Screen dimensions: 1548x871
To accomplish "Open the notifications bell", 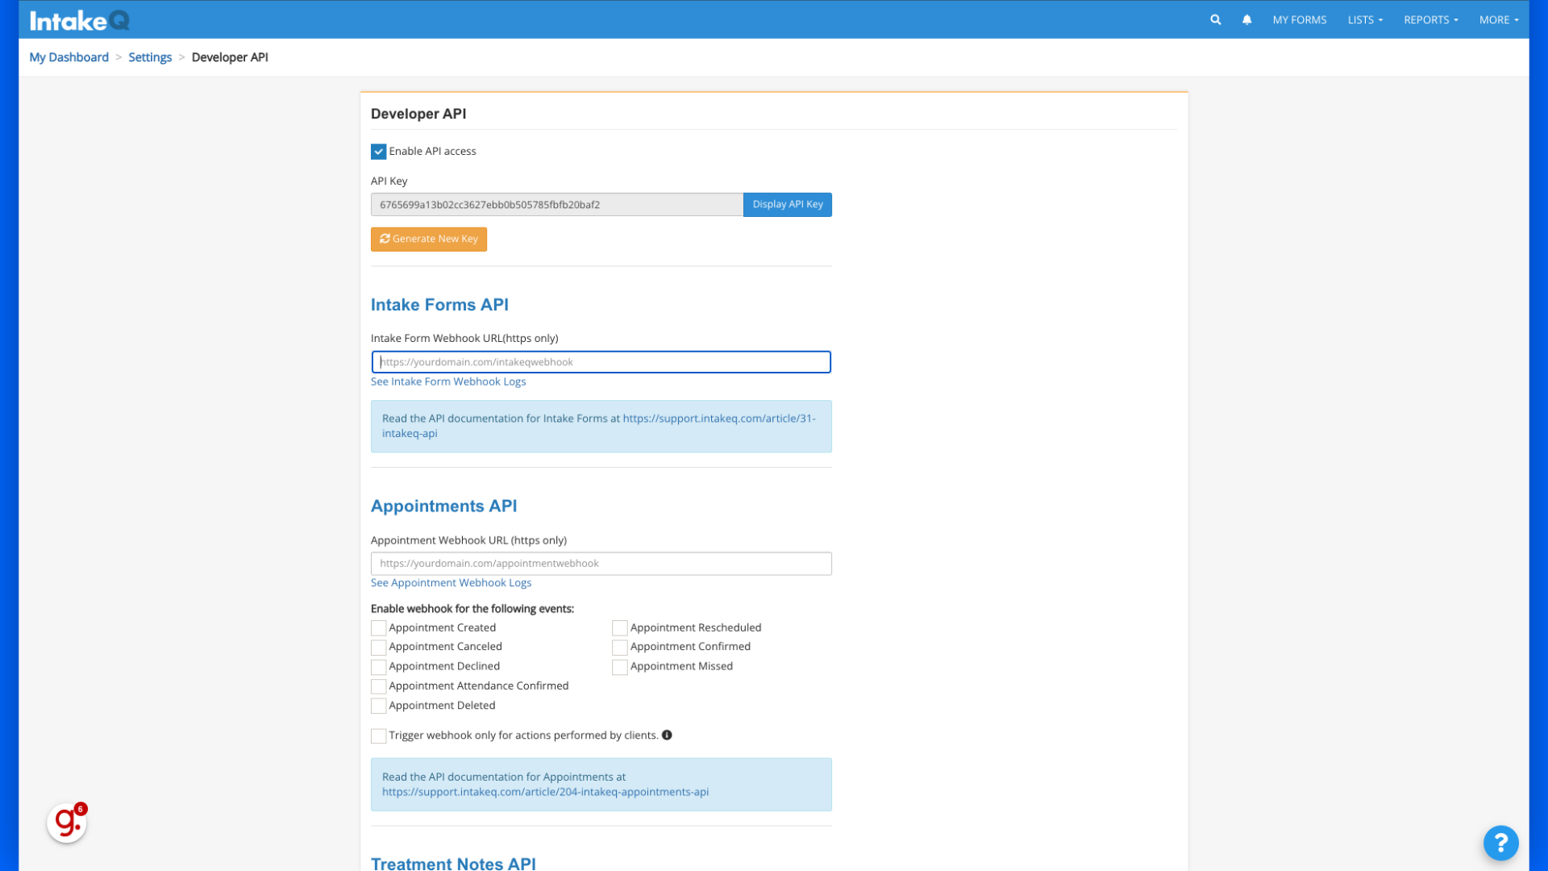I will (1246, 19).
